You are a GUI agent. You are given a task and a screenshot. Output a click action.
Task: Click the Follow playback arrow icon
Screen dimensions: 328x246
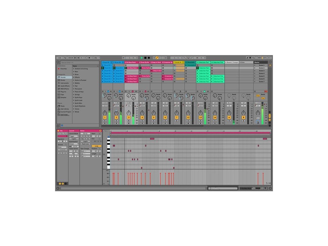coord(124,58)
